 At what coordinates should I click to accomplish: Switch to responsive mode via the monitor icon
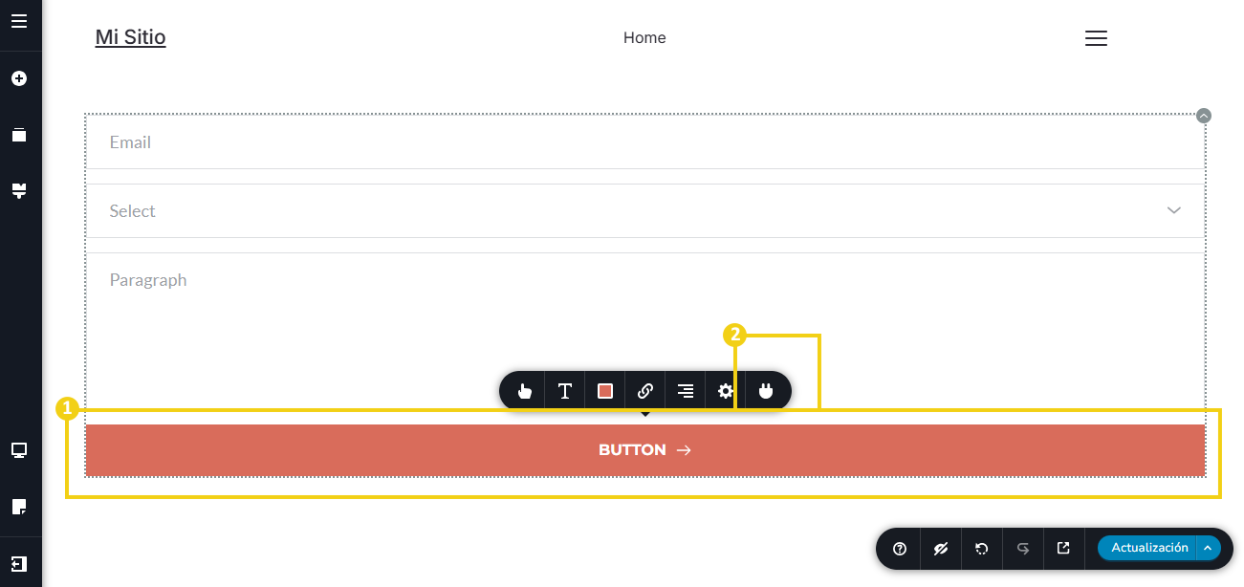click(20, 449)
